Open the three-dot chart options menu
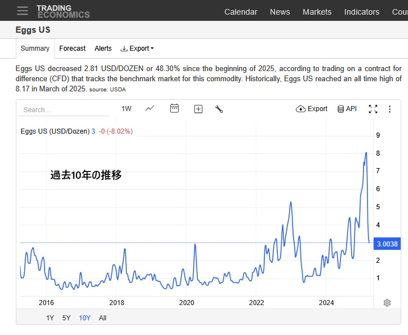 click(389, 109)
